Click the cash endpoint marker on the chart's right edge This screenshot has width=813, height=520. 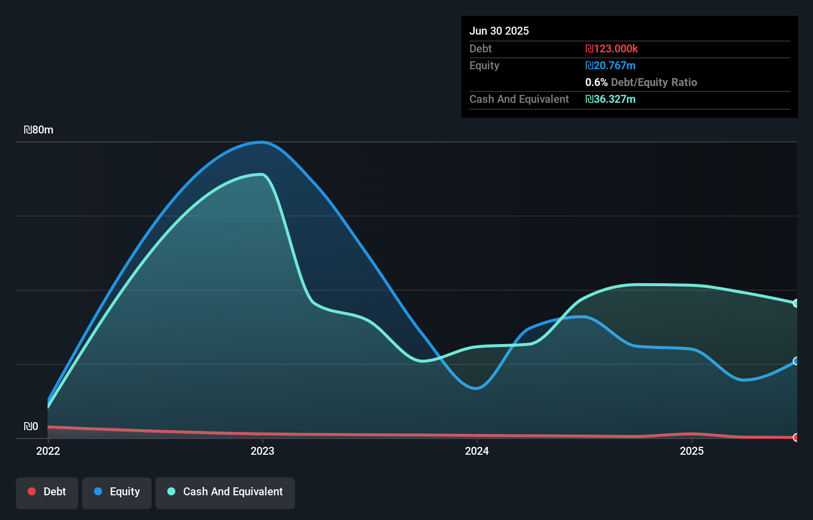[796, 303]
